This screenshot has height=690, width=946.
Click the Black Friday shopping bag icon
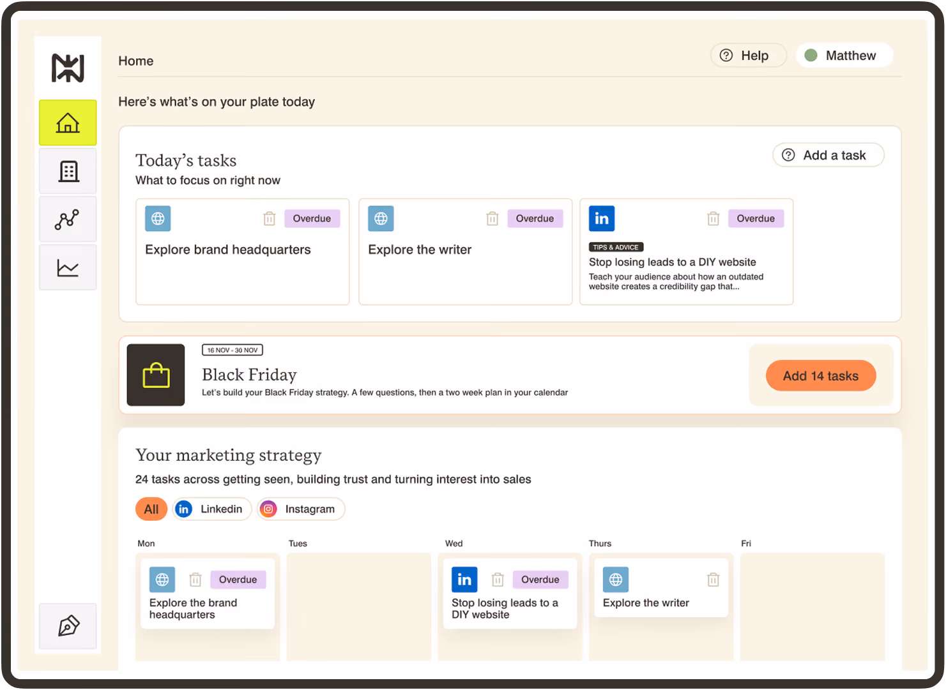pyautogui.click(x=156, y=375)
